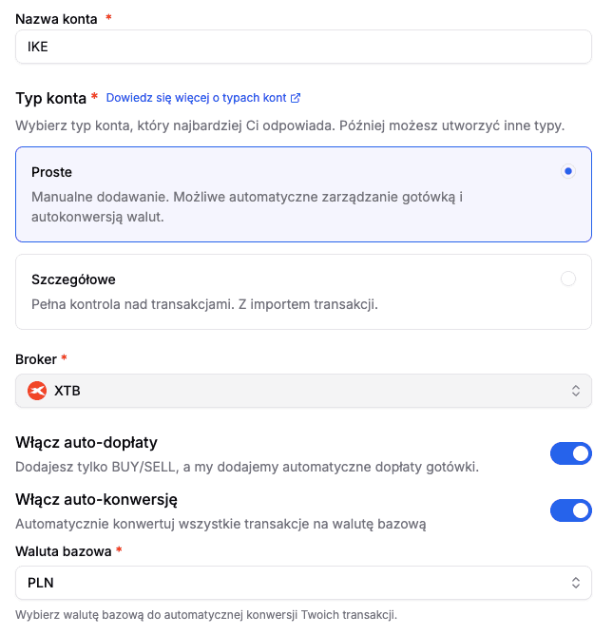Open "Dowiedz się więcej o typach kont" link
Image resolution: width=613 pixels, height=635 pixels.
pyautogui.click(x=196, y=98)
